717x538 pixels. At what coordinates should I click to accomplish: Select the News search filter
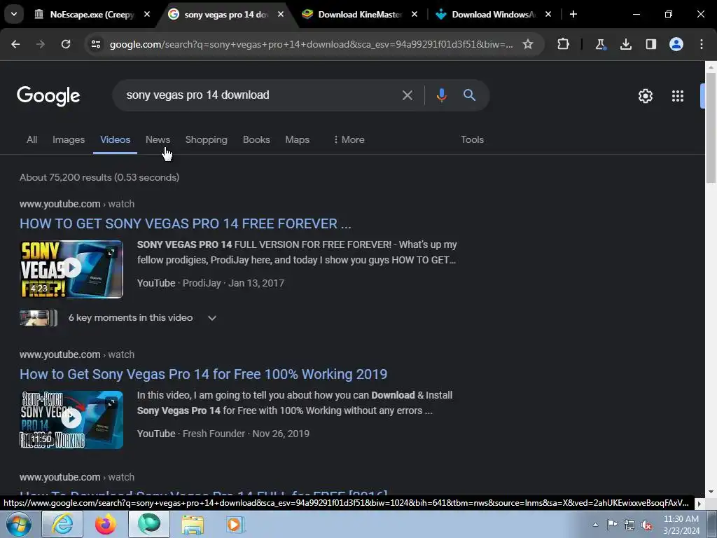[x=158, y=139]
